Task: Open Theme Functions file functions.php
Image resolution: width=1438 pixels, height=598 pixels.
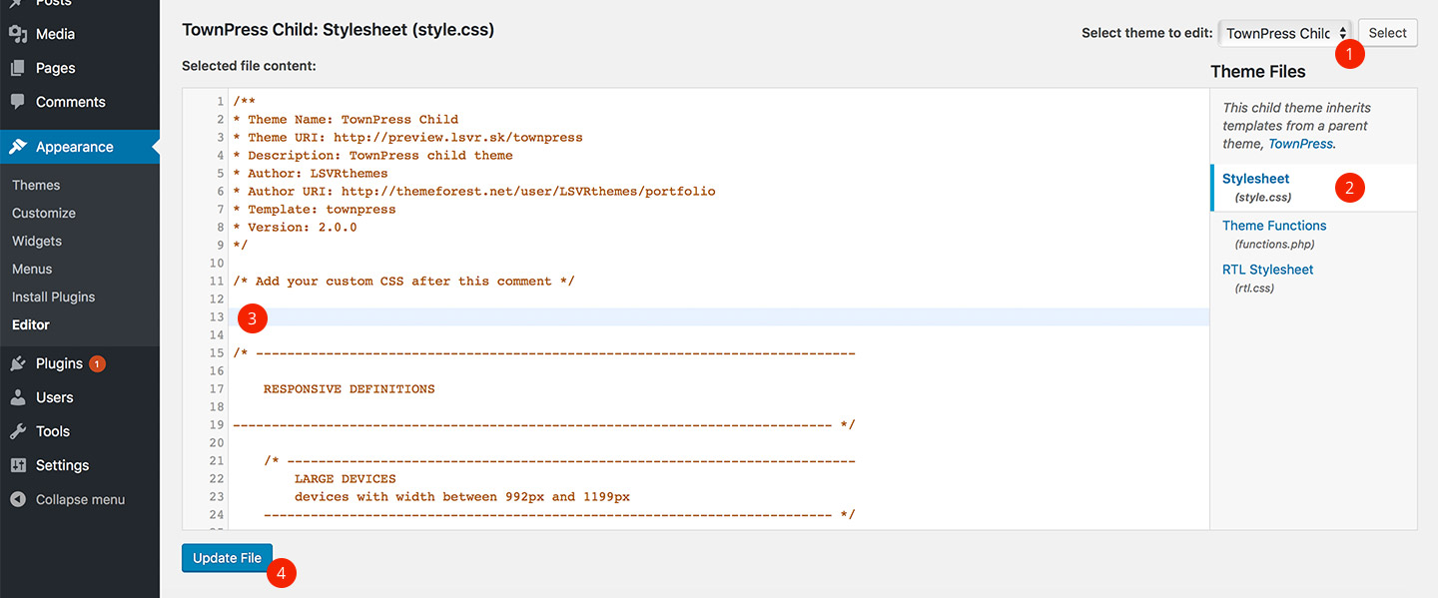Action: pos(1274,226)
